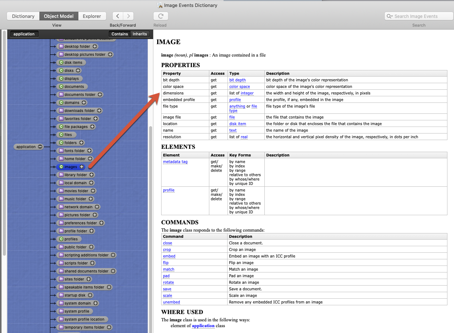Click the property icon beside music folder

click(x=61, y=199)
